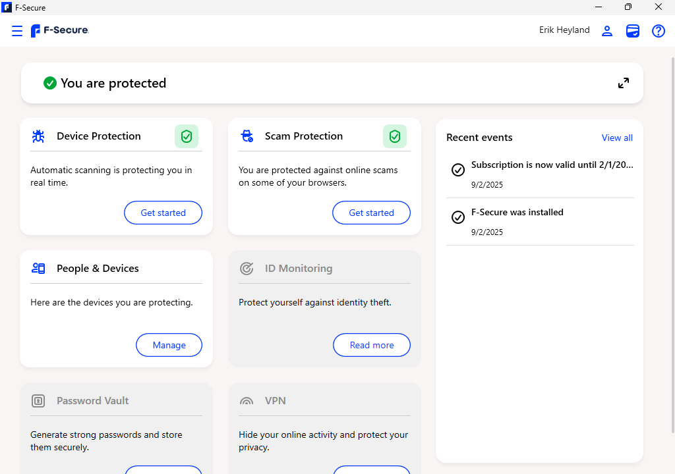
Task: Open the Subscription is now valid event
Action: click(x=551, y=165)
